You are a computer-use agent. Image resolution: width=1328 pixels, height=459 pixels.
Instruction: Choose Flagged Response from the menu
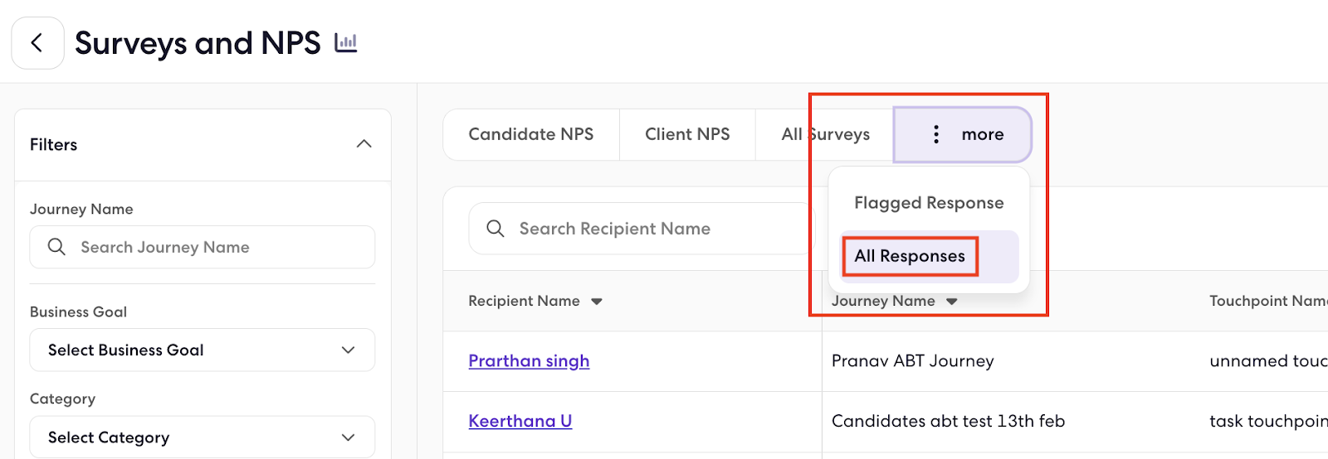coord(929,203)
